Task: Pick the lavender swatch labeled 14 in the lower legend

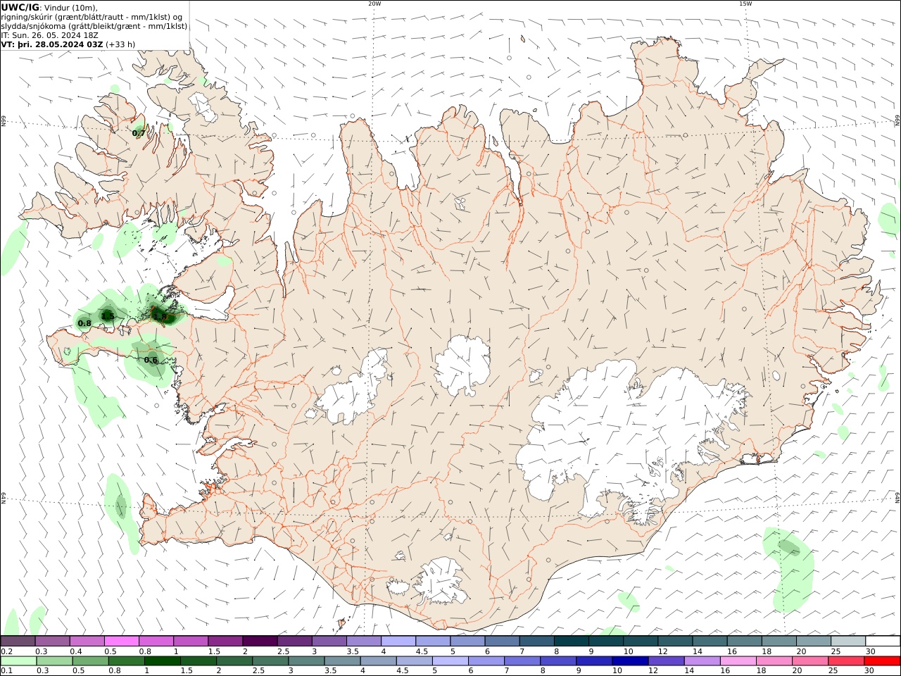Action: (x=702, y=661)
